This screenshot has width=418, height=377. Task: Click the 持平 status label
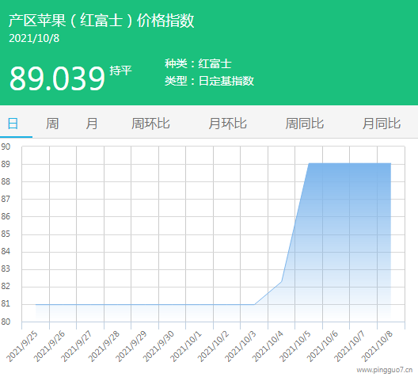pos(121,70)
